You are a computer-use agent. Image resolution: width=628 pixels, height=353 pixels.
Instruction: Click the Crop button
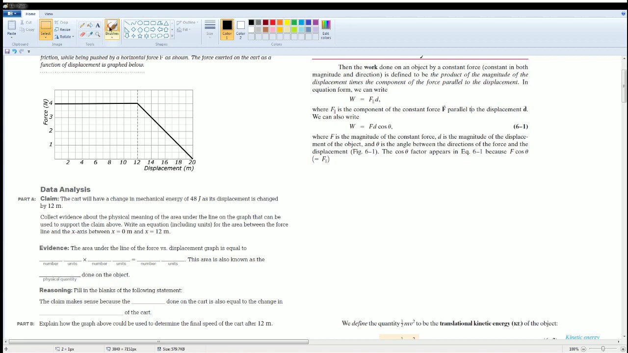coord(61,23)
